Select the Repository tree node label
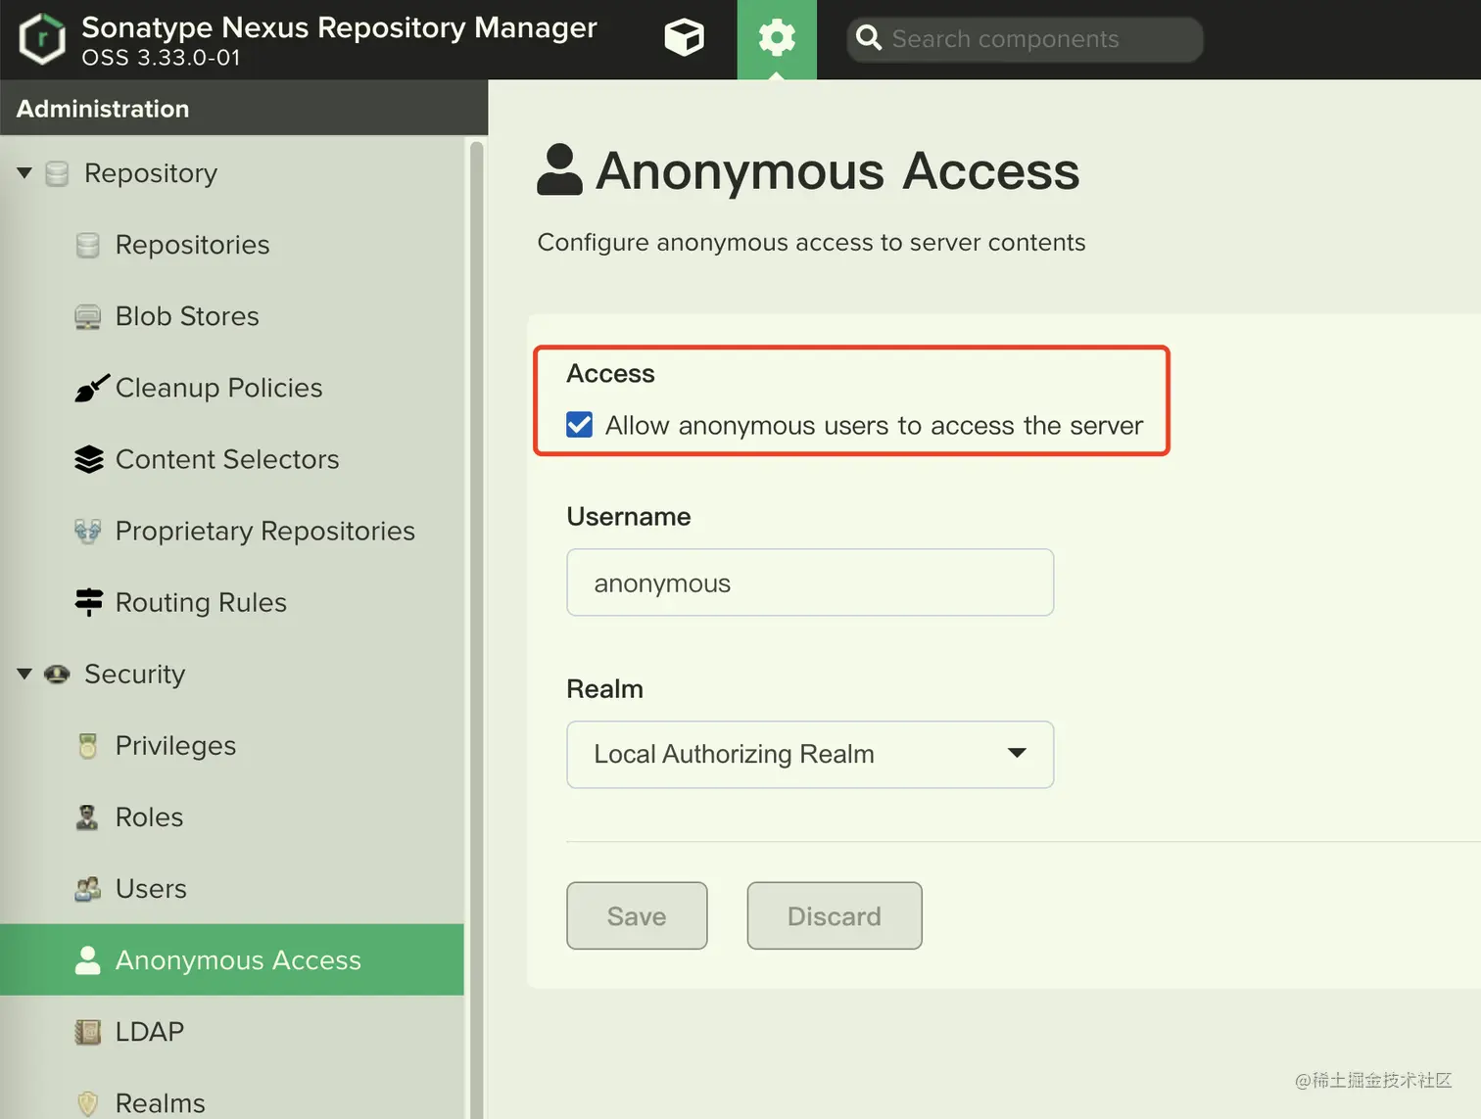Viewport: 1481px width, 1119px height. (x=151, y=173)
